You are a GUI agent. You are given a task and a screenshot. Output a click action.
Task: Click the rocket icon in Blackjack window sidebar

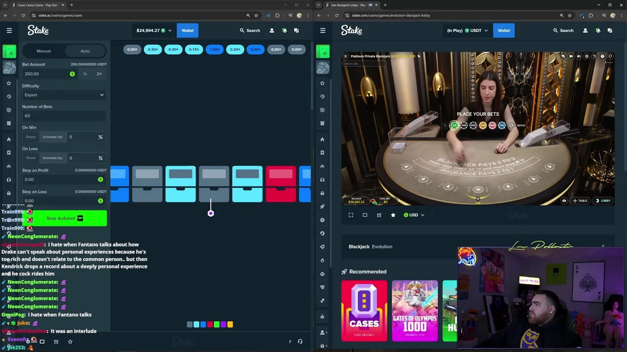322,206
